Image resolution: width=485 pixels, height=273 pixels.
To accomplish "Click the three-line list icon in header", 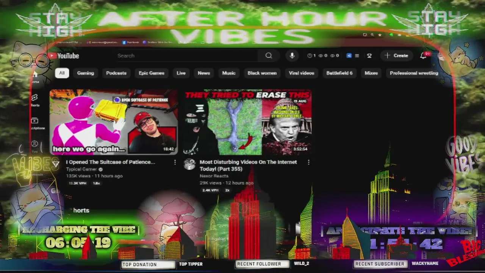I will click(357, 56).
